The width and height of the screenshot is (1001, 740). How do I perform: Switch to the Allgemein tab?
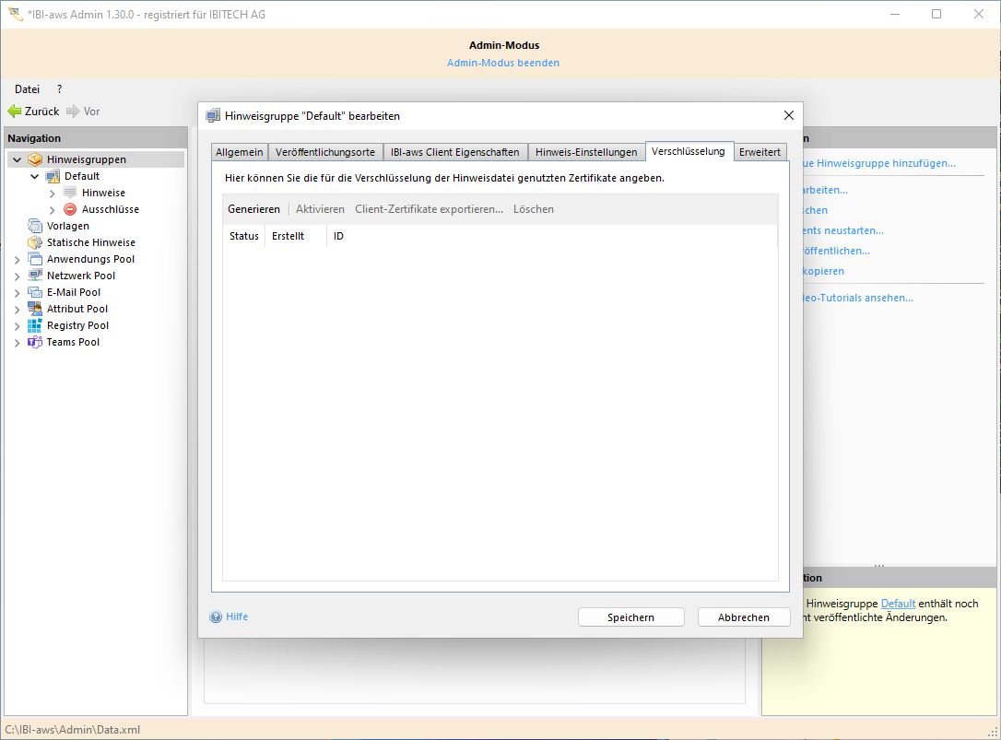pos(240,152)
